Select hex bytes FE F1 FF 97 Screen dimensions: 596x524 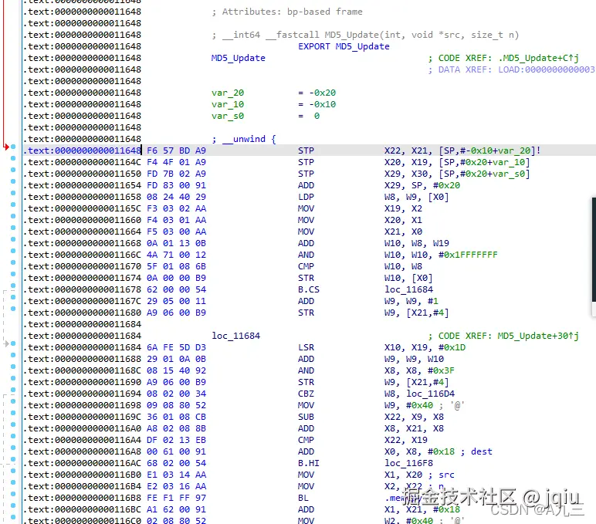(x=176, y=498)
